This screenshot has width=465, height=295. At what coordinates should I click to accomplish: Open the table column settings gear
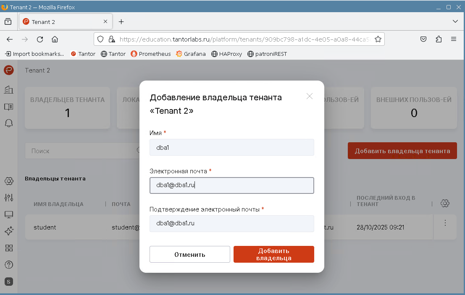point(445,204)
